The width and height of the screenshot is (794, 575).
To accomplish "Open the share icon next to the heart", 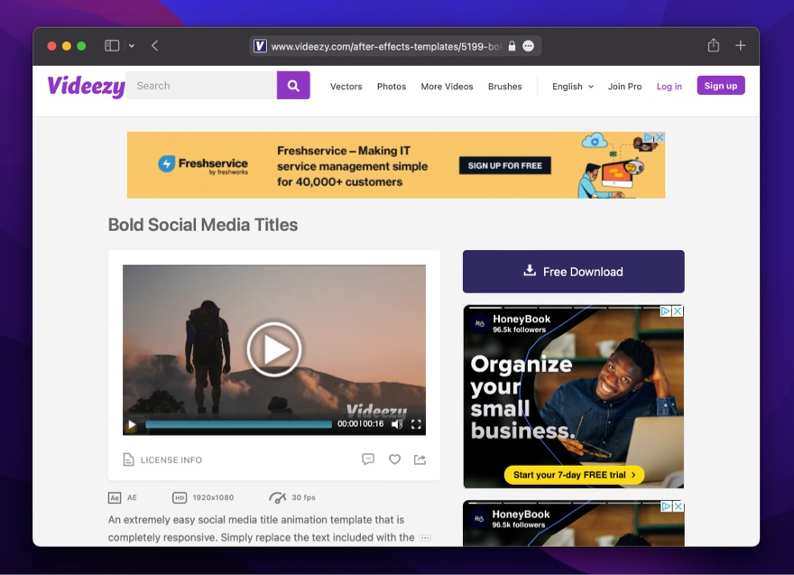I will click(x=420, y=459).
